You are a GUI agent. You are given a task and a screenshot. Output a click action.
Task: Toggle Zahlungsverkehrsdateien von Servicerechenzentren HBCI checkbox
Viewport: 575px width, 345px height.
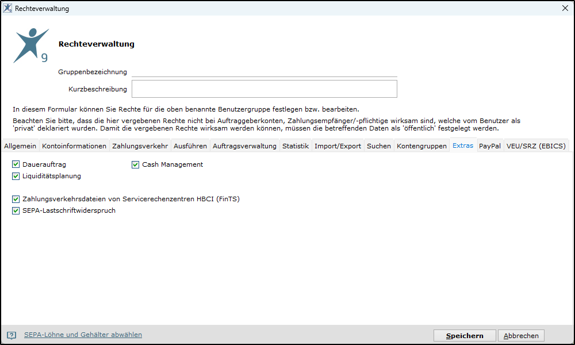coord(16,199)
